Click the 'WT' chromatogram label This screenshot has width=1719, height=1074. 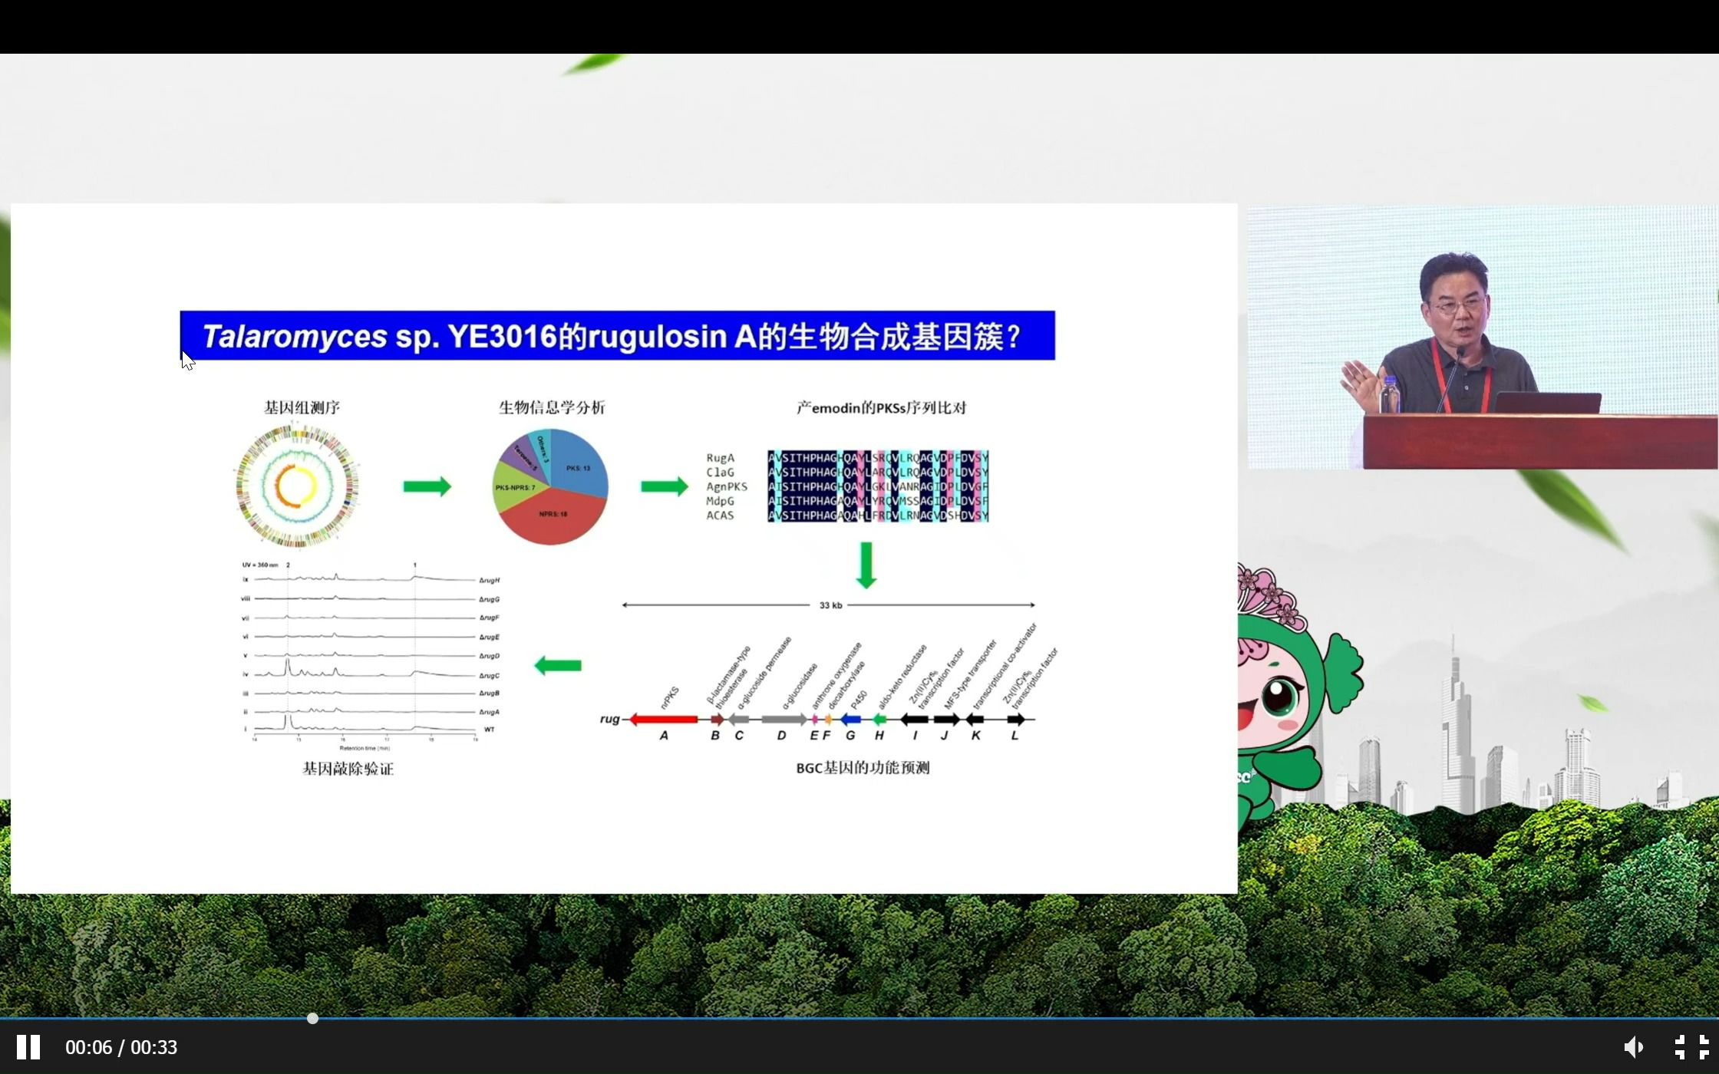pyautogui.click(x=490, y=730)
